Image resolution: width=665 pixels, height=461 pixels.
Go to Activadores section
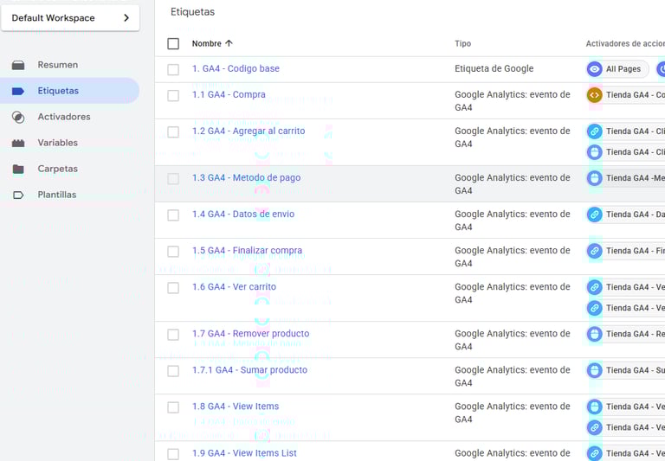click(x=64, y=117)
